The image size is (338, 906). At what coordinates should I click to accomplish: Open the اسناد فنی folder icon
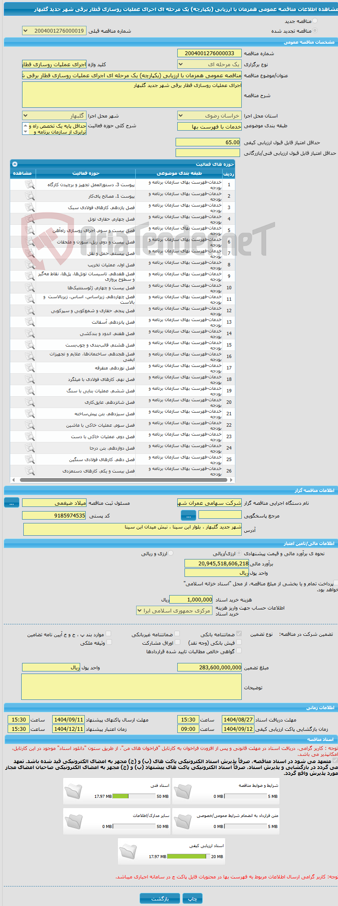point(74,791)
